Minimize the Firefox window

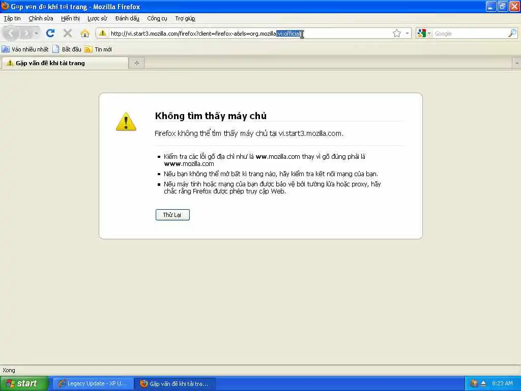490,6
